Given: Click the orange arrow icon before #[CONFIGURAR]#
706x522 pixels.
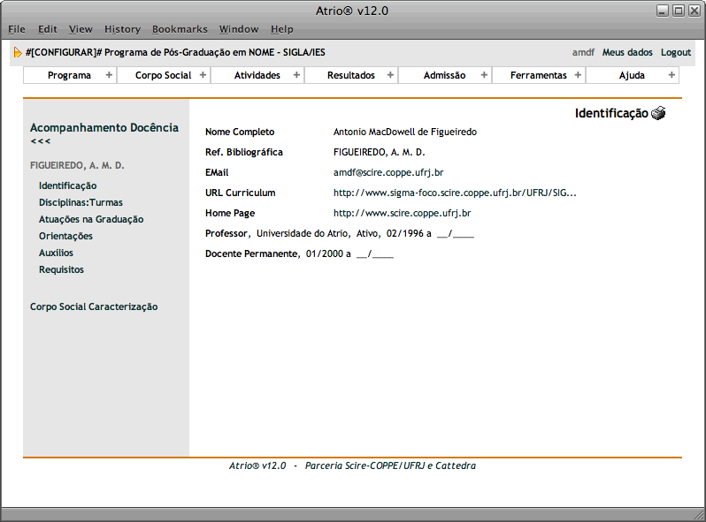Looking at the screenshot, I should click(18, 53).
